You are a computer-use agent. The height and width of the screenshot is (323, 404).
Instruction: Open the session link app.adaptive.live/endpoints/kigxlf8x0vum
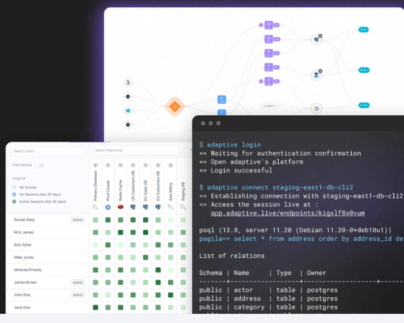pyautogui.click(x=288, y=213)
